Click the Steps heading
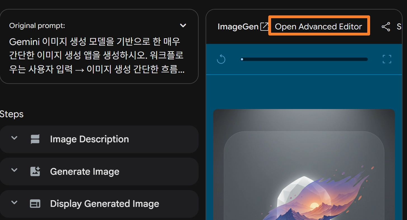407x220 pixels. pos(12,114)
